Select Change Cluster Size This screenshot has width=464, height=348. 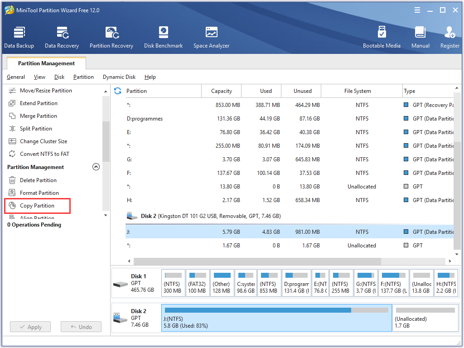pyautogui.click(x=43, y=141)
